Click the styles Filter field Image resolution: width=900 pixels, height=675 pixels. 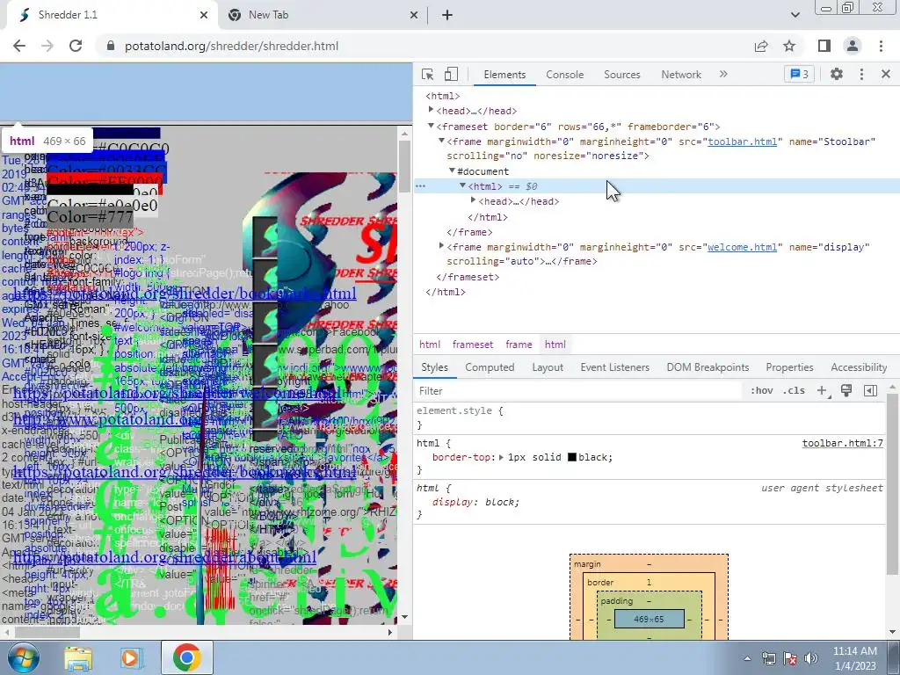click(578, 391)
